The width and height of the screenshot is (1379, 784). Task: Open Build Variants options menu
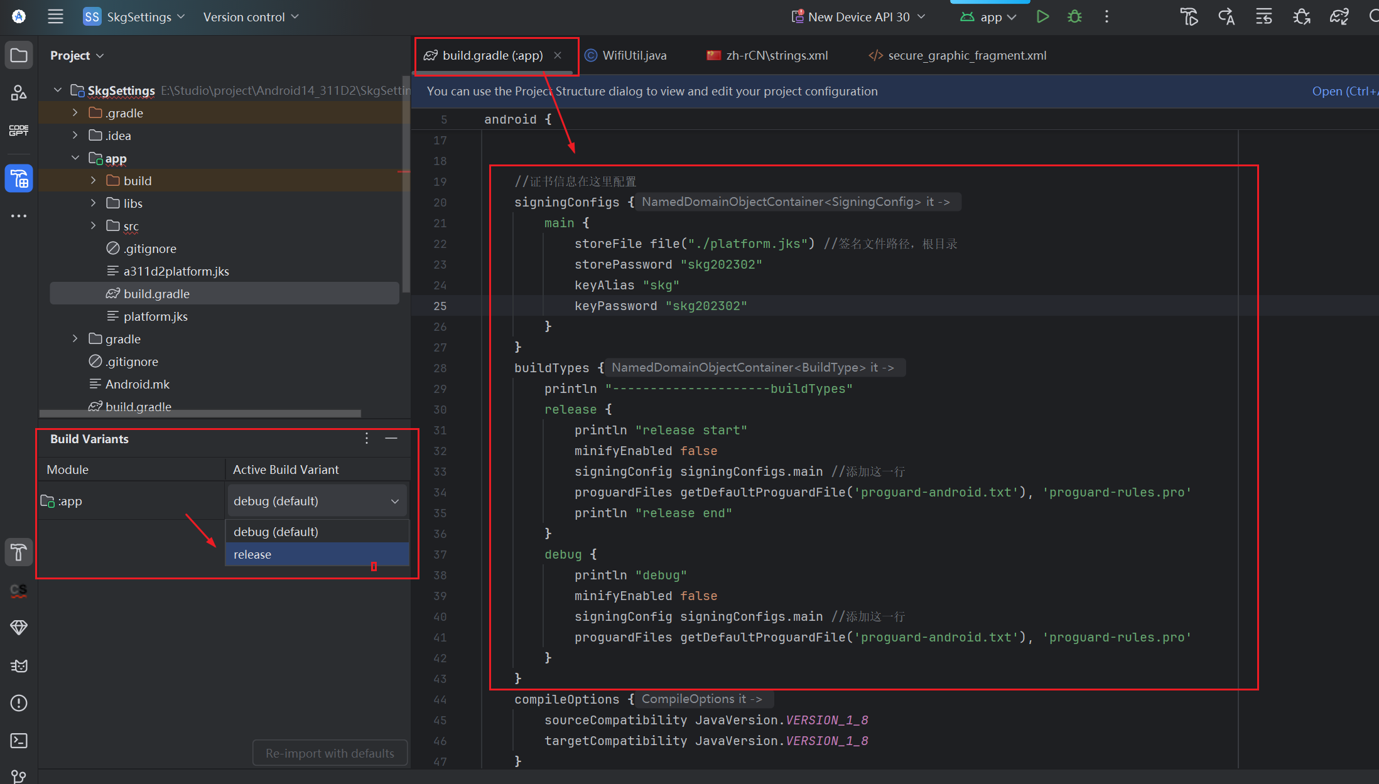click(367, 439)
